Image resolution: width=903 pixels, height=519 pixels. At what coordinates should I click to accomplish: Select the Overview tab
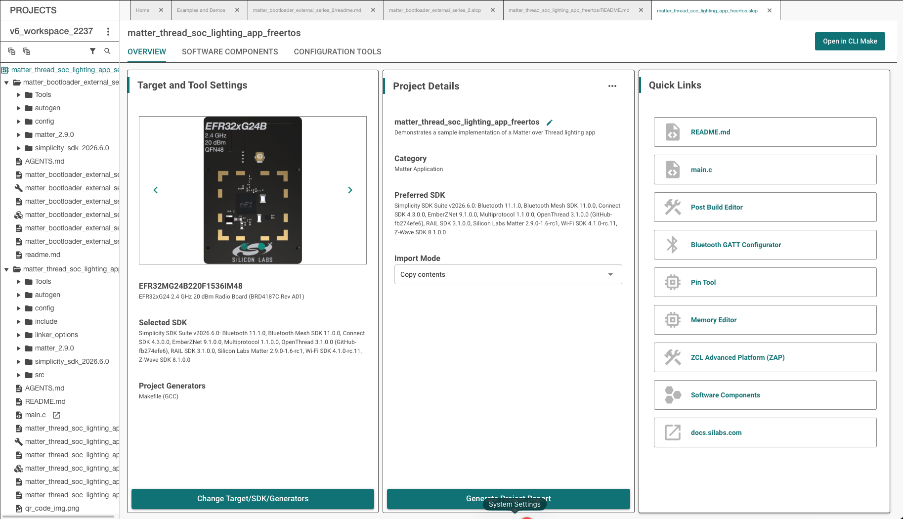click(x=147, y=52)
